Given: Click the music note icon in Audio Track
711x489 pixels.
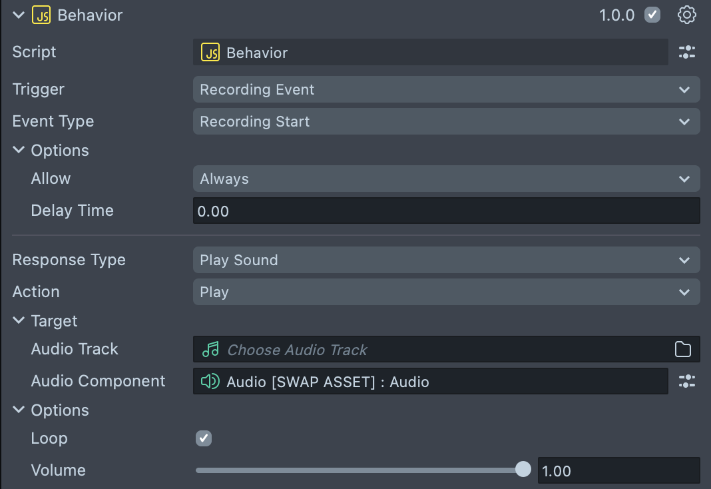Looking at the screenshot, I should (210, 349).
